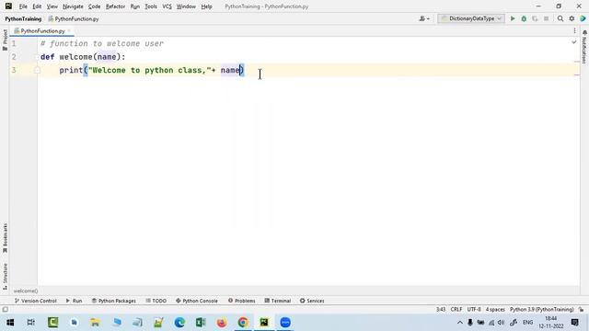The width and height of the screenshot is (589, 331).
Task: Open the Notifications side panel
Action: [584, 47]
